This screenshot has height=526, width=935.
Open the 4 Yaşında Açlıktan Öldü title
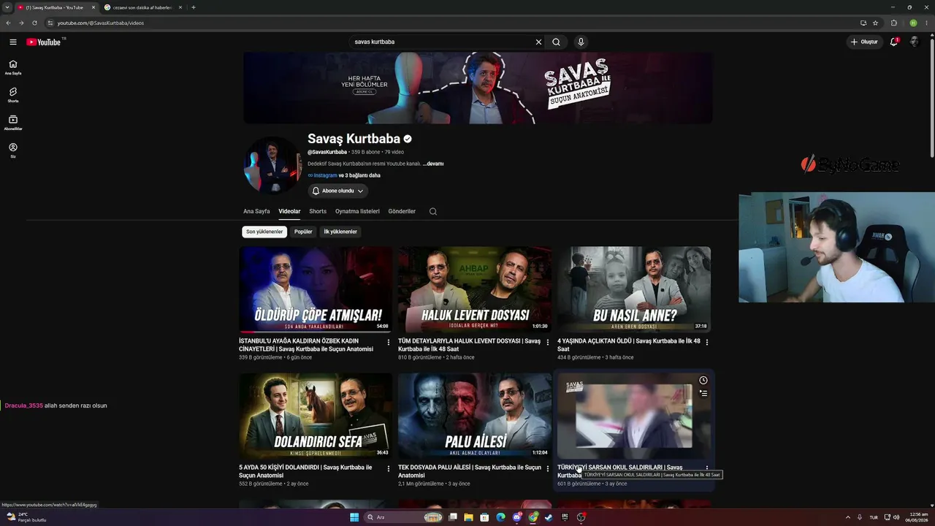click(x=629, y=345)
